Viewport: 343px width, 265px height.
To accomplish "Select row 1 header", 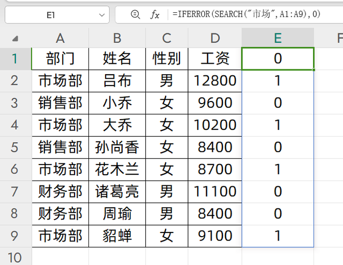I will click(15, 58).
